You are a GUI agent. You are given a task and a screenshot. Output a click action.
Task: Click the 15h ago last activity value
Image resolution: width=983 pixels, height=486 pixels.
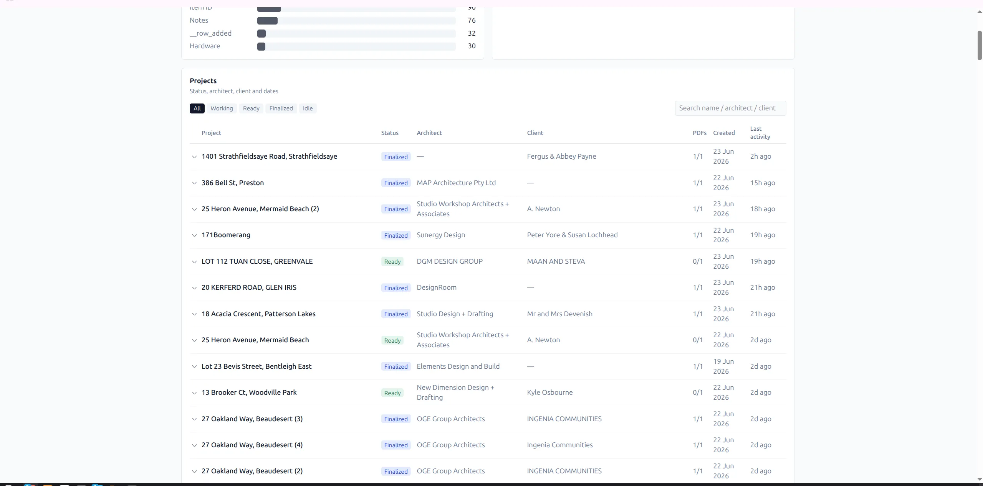click(x=763, y=183)
